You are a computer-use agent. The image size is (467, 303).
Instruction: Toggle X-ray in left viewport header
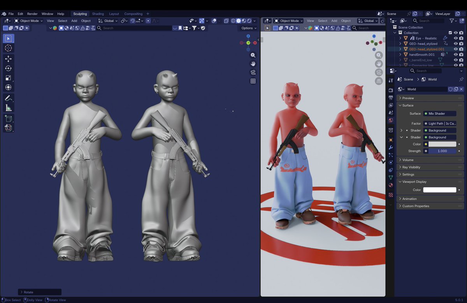[x=226, y=21]
